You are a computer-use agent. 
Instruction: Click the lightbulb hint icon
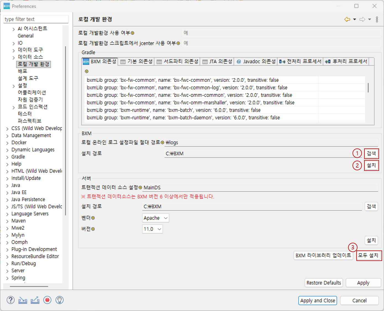(59, 300)
